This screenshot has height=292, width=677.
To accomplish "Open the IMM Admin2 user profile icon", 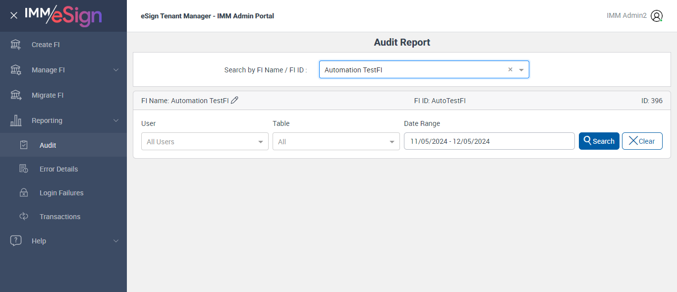I will point(657,16).
